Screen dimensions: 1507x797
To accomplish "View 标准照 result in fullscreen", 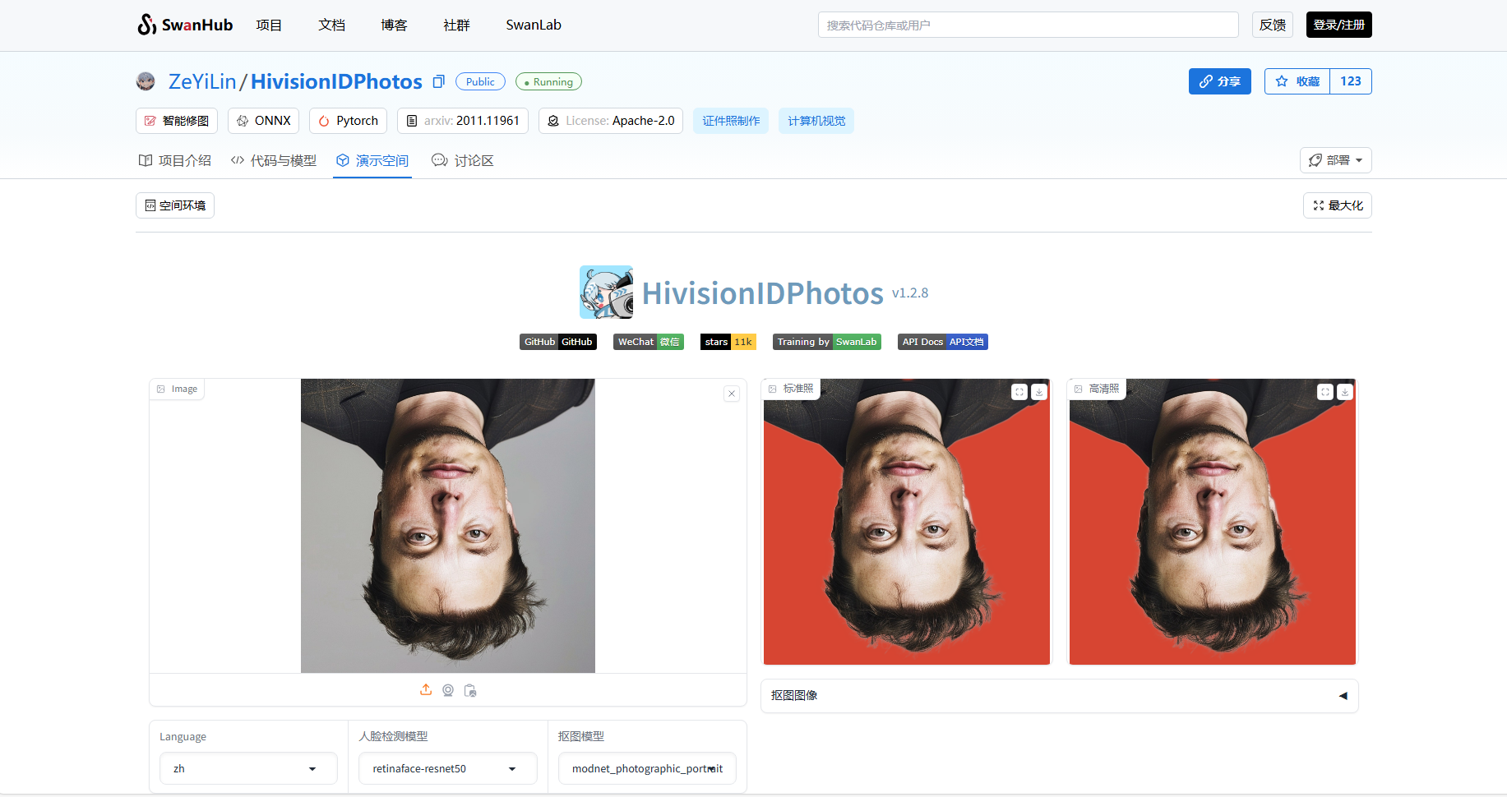I will pos(1019,392).
